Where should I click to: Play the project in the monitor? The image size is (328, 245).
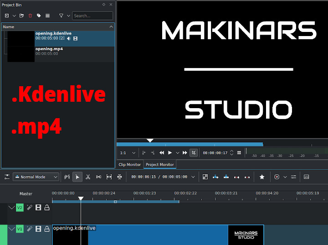(170, 153)
